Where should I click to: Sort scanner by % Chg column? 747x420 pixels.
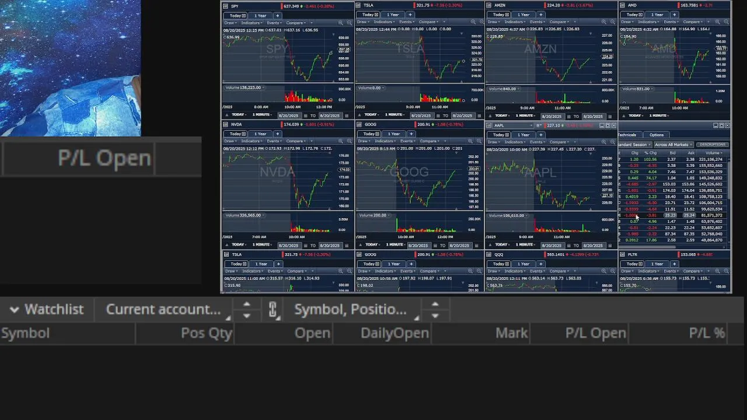click(650, 153)
